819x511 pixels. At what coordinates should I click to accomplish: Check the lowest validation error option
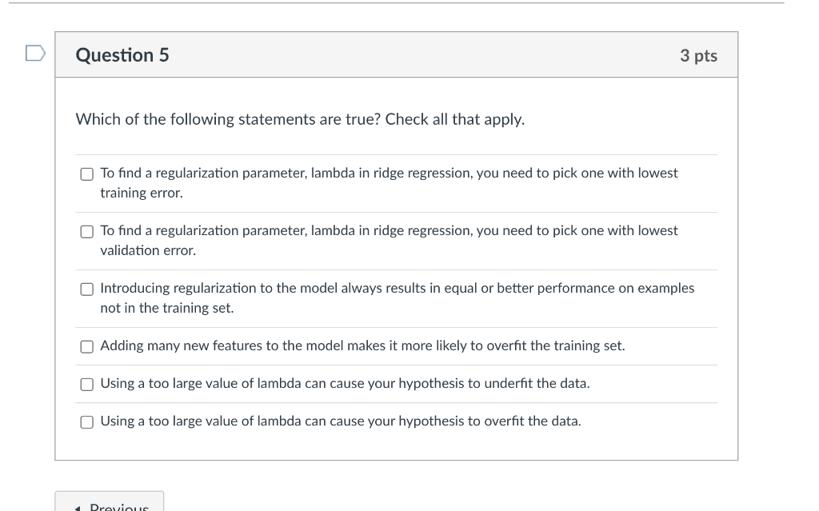tap(86, 231)
